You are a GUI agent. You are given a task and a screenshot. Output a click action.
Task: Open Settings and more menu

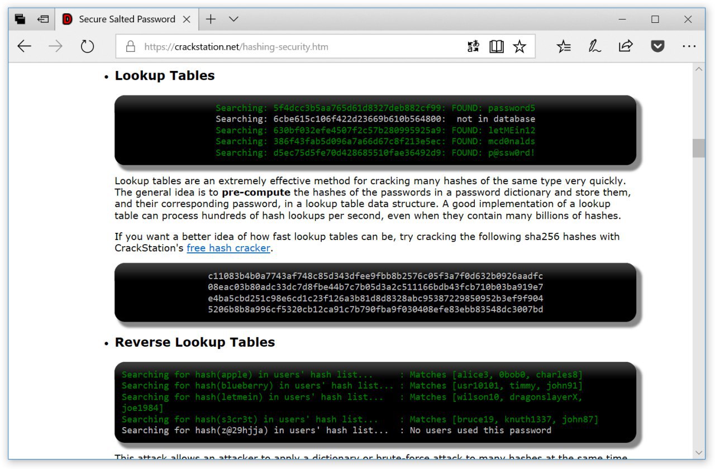point(689,47)
